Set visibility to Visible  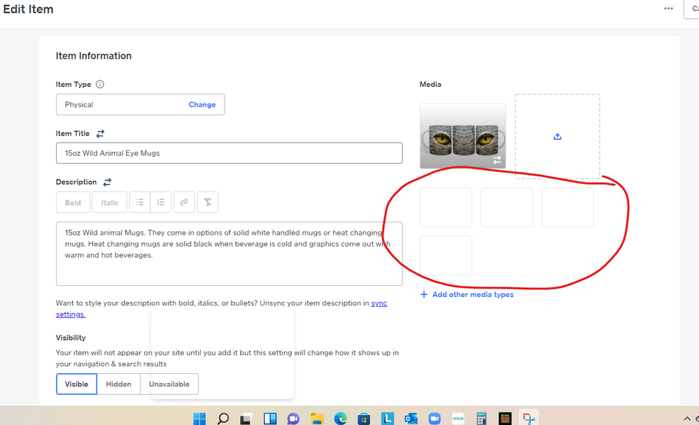tap(76, 384)
